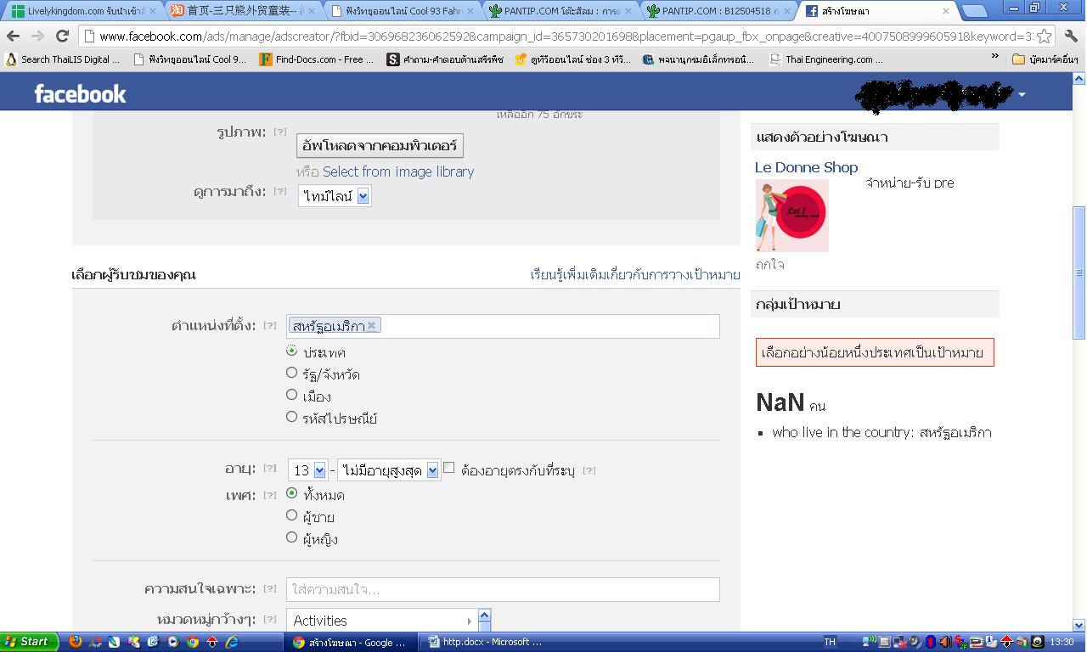Open a new browser tab
This screenshot has height=652, width=1087.
click(x=975, y=11)
